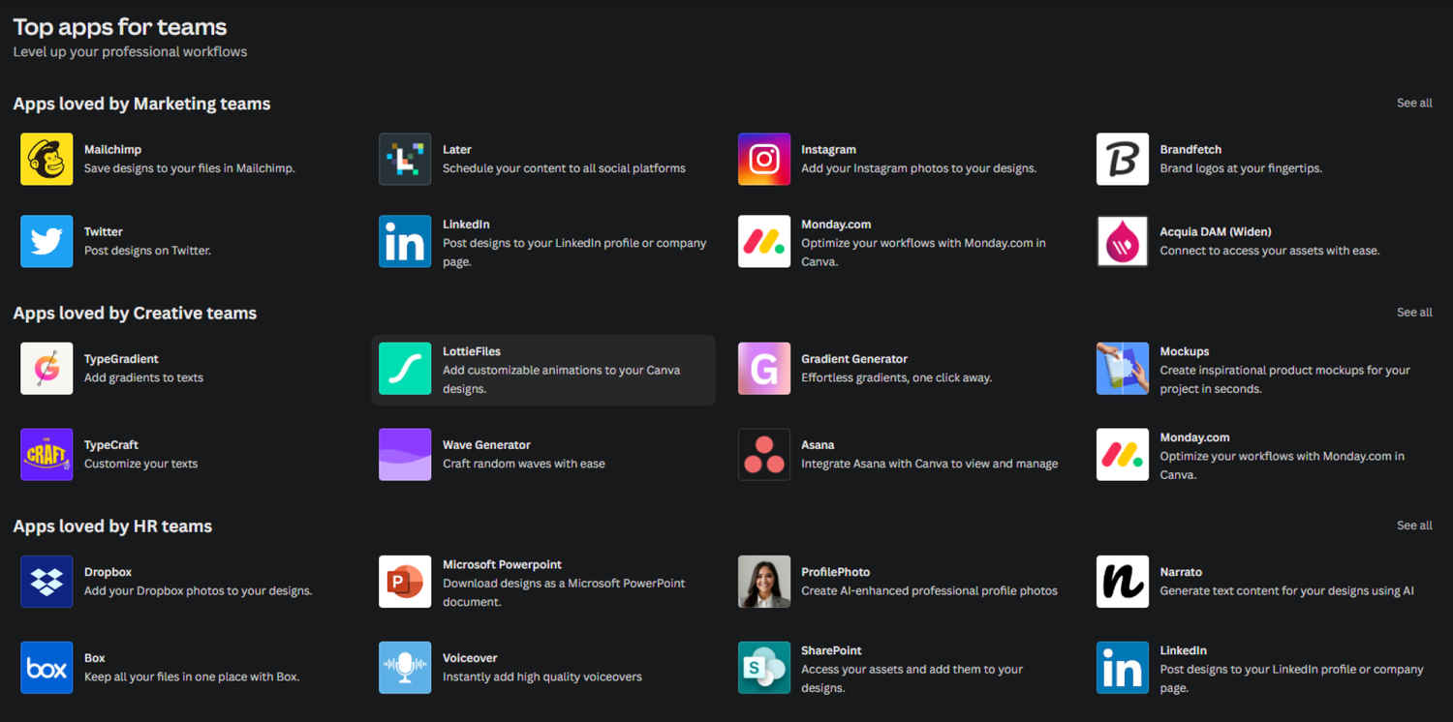Click the LinkedIn icon under Marketing teams
This screenshot has height=722, width=1453.
pos(404,241)
